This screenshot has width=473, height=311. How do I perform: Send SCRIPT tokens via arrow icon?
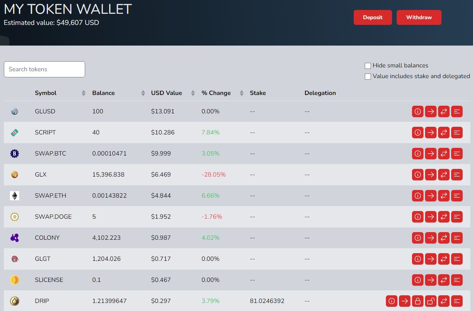click(431, 133)
